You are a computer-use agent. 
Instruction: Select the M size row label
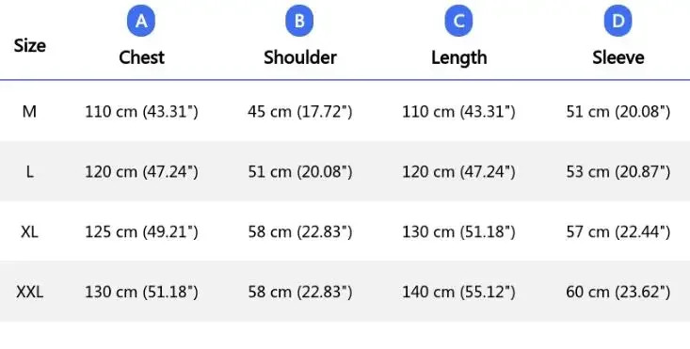tap(29, 112)
